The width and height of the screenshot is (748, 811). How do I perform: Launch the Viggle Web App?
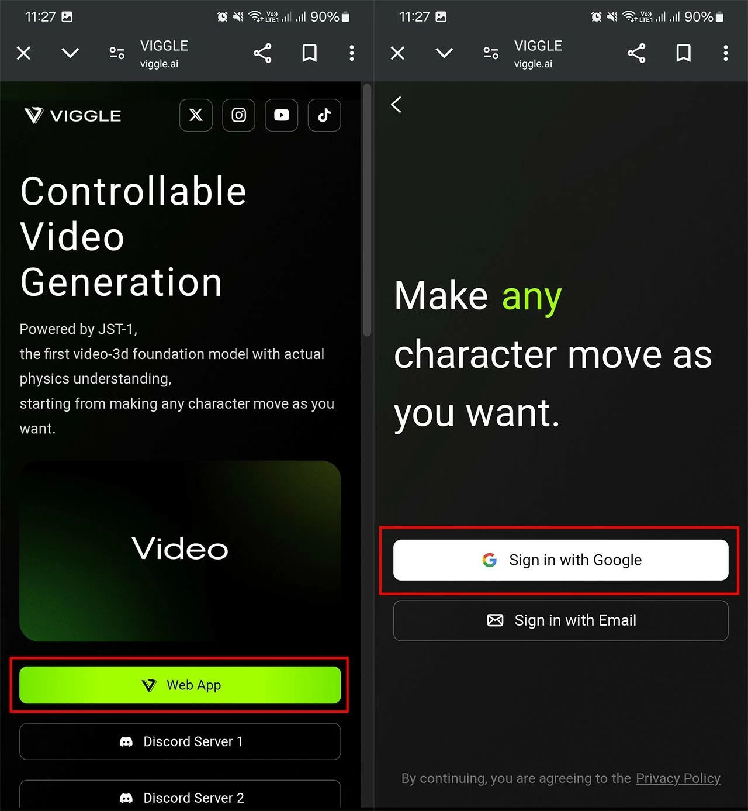(180, 685)
